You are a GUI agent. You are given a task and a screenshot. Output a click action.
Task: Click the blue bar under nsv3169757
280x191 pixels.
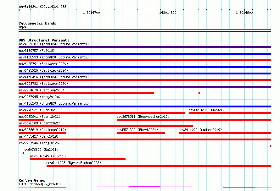tap(145, 54)
